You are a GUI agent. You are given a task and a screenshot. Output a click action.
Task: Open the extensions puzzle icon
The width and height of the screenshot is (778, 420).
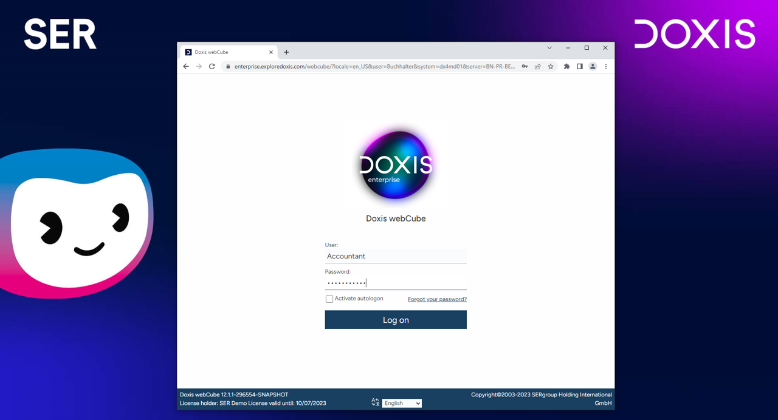tap(567, 67)
